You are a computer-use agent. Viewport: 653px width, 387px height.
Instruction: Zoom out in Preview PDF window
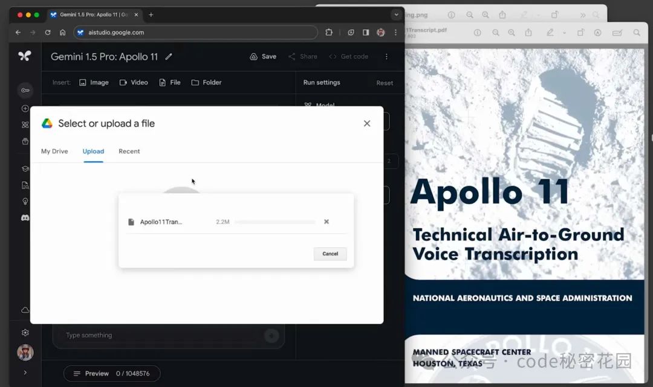click(496, 33)
